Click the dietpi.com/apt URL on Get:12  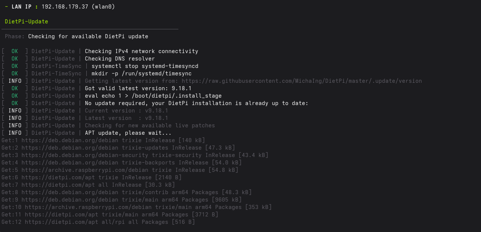[x=56, y=222]
